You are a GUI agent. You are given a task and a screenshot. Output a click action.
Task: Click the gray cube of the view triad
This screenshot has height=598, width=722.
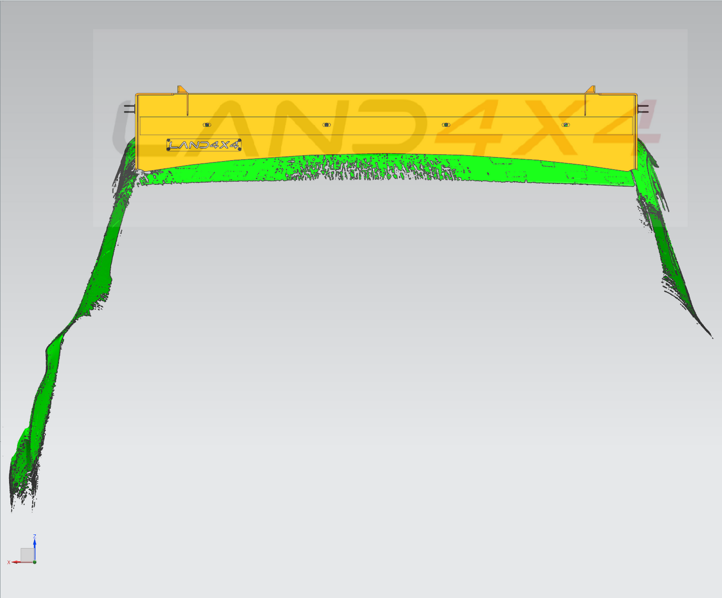pos(27,554)
